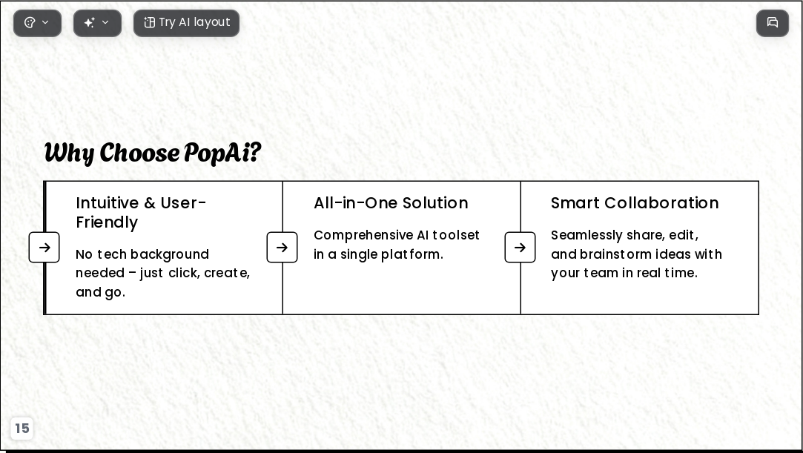
Task: Select the title Why Choose PopAi?
Action: 153,153
